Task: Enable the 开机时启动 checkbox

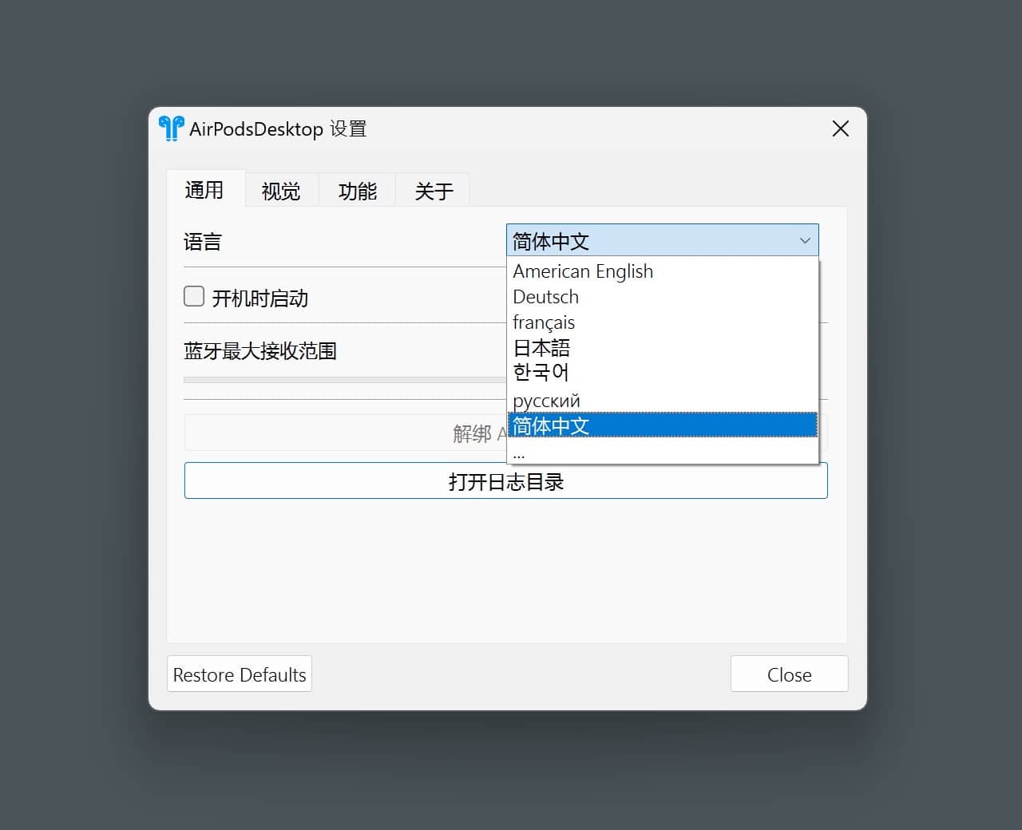Action: coord(194,297)
